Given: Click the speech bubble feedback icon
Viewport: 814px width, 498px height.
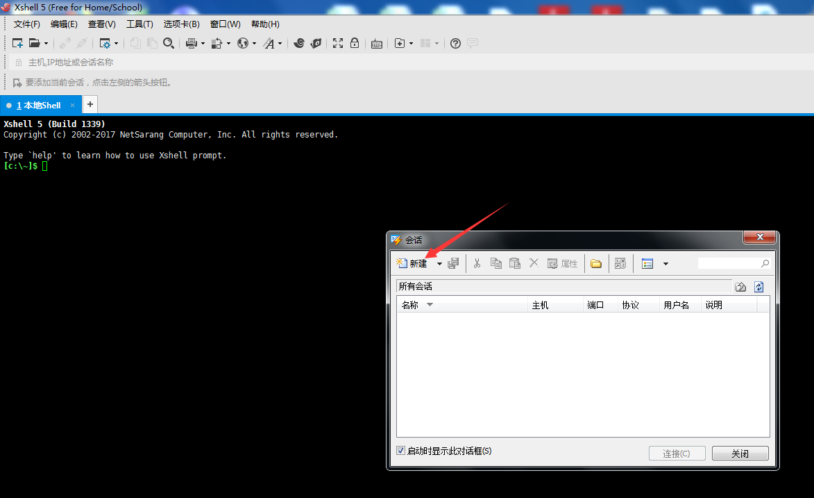Looking at the screenshot, I should tap(473, 43).
